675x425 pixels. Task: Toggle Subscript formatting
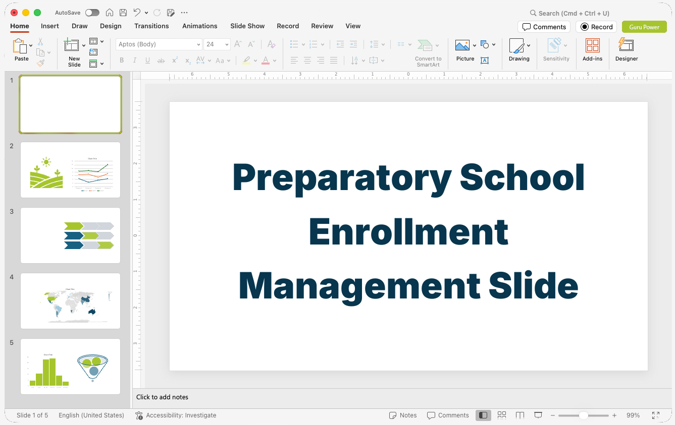click(x=188, y=61)
